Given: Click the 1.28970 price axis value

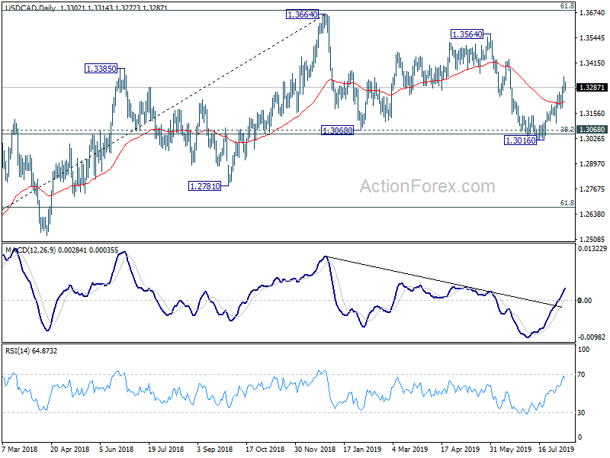Looking at the screenshot, I should click(592, 164).
